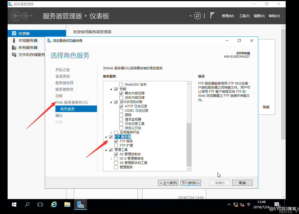The width and height of the screenshot is (299, 214).
Task: Select 仪表板 in the sidebar
Action: (x=37, y=33)
